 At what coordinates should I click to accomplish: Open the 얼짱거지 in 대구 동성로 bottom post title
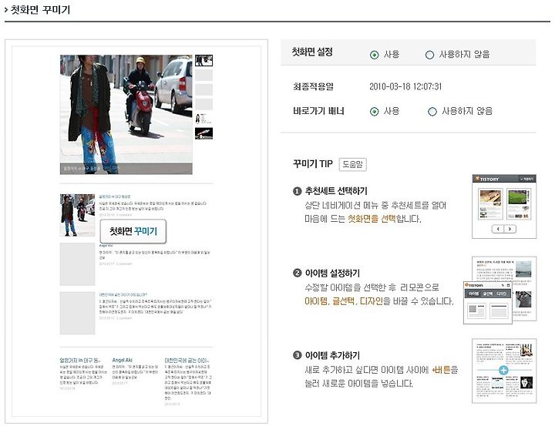pyautogui.click(x=80, y=361)
